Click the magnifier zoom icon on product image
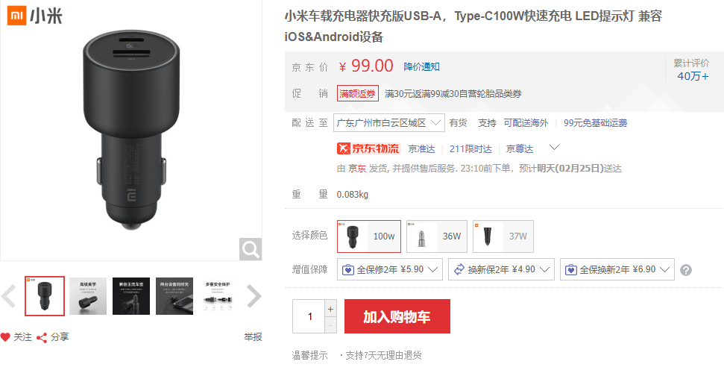 point(251,249)
